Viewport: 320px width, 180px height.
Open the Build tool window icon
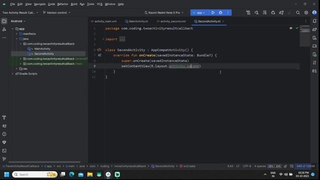(4, 117)
